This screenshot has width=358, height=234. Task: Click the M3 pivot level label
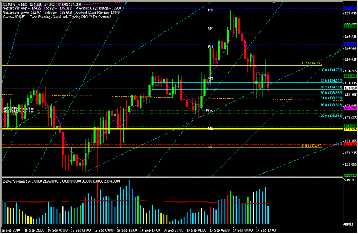pos(211,78)
